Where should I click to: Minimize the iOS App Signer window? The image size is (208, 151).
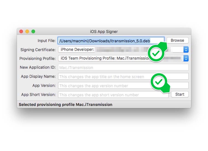point(27,32)
